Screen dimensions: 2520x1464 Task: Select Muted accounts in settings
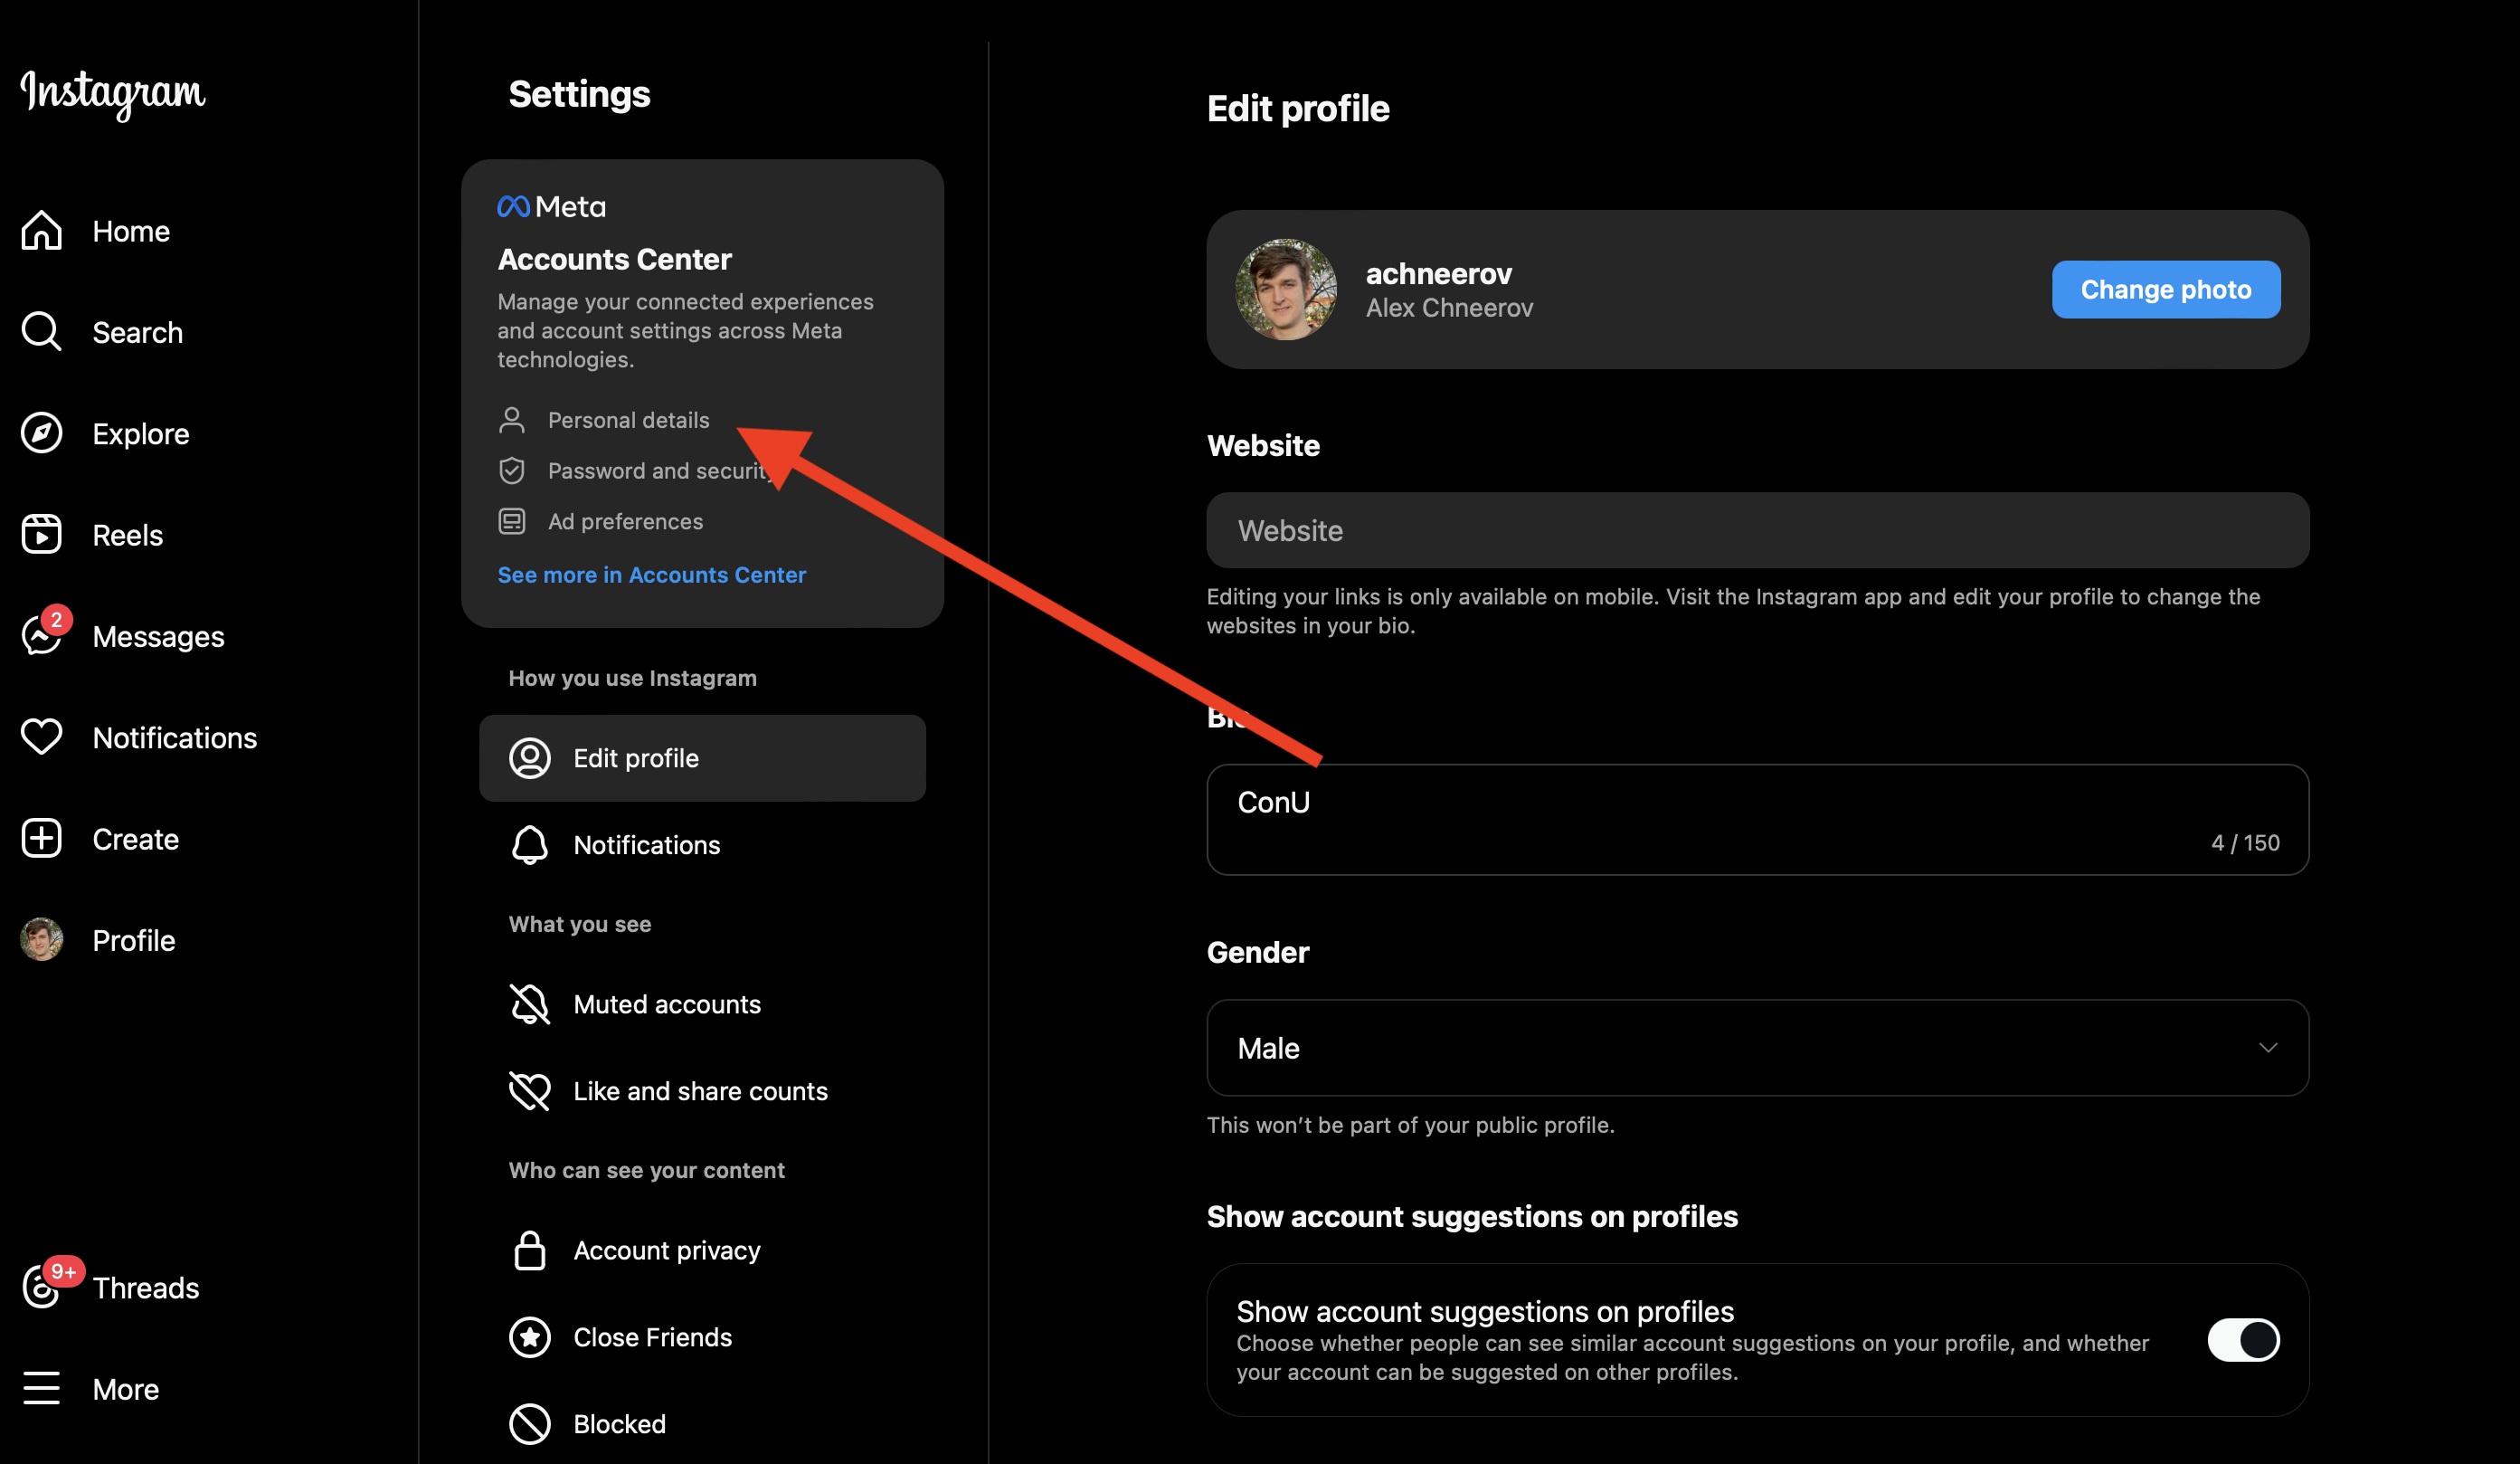pyautogui.click(x=666, y=1004)
